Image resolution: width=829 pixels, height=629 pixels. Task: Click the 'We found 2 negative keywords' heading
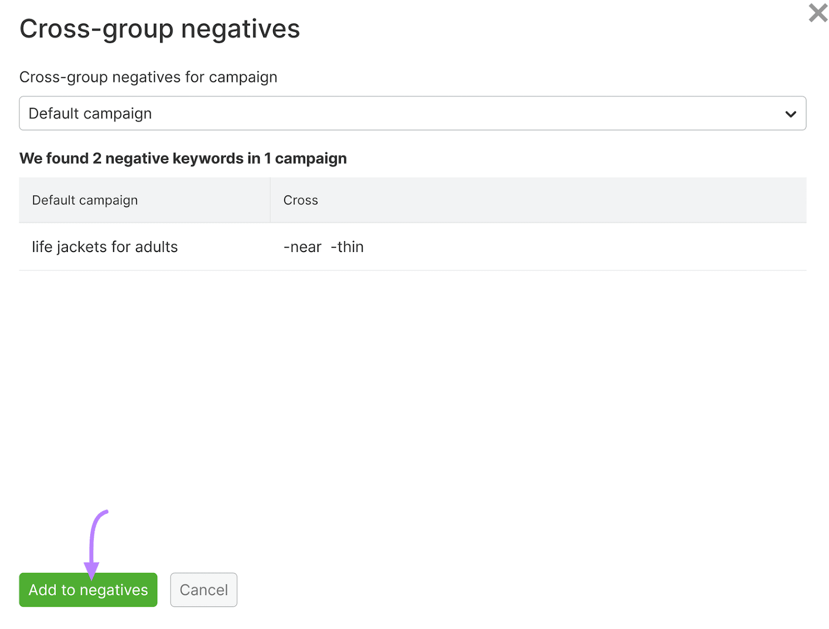pos(183,158)
